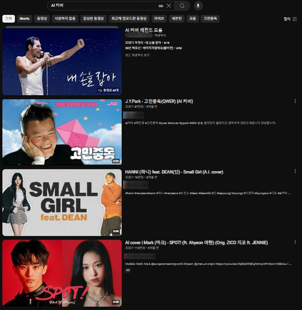Click the search magnifier button
The width and height of the screenshot is (302, 310).
(x=182, y=6)
